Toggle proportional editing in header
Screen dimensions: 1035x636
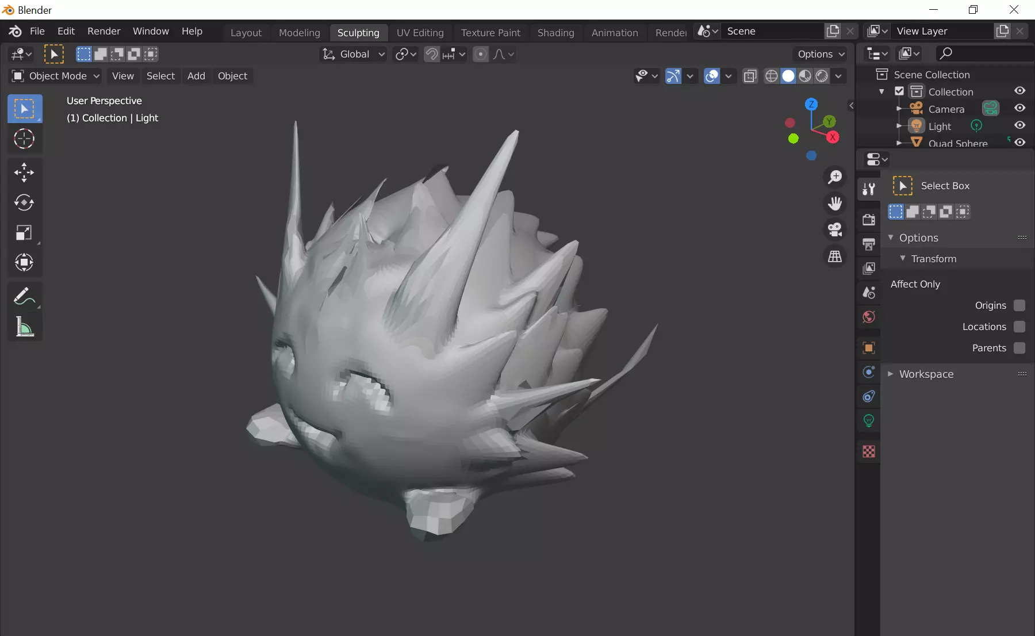[x=481, y=54]
